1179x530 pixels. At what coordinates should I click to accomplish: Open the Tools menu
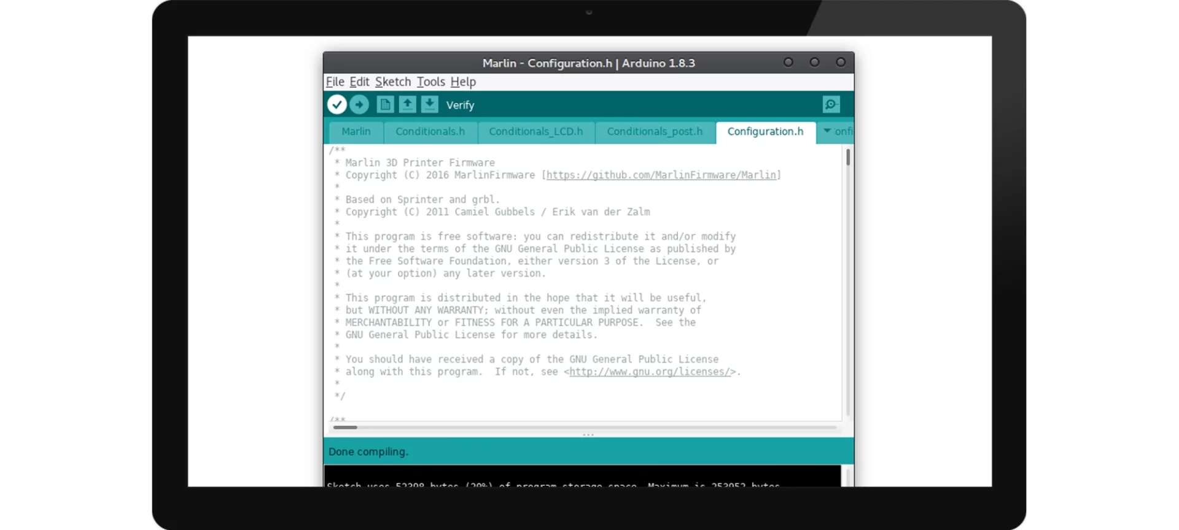tap(430, 82)
